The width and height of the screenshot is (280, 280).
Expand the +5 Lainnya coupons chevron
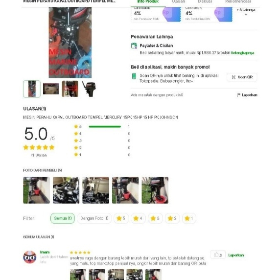(x=246, y=15)
